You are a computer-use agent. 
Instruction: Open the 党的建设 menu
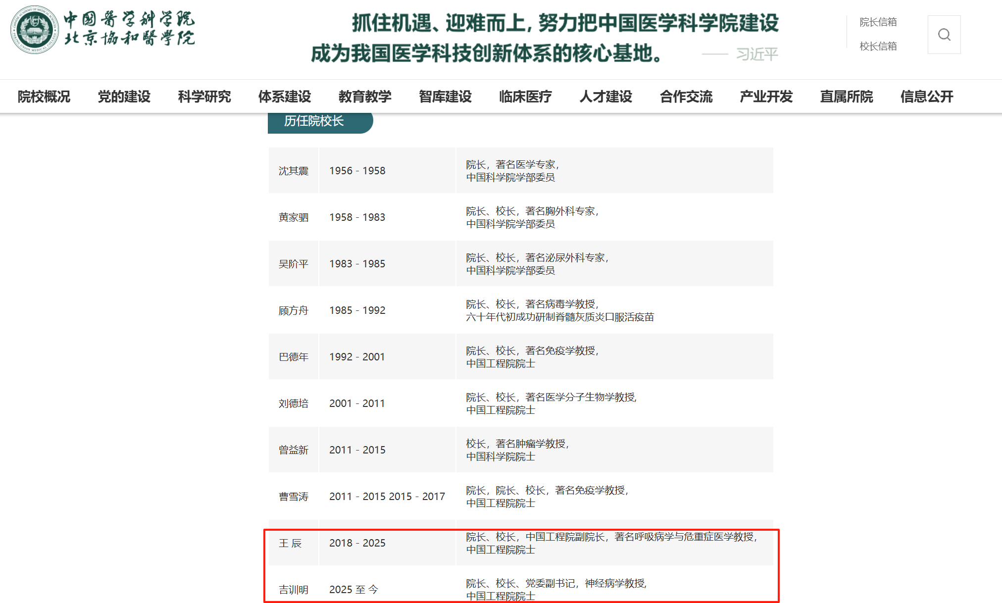point(124,97)
